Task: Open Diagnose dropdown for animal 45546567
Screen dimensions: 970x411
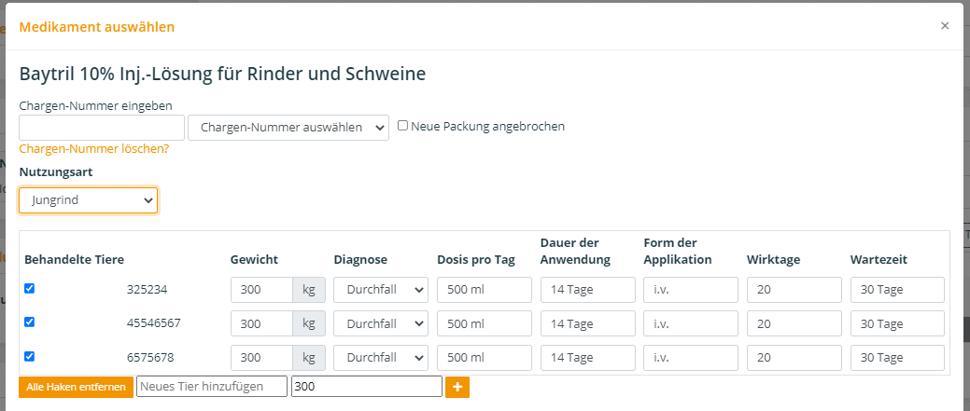Action: coord(381,323)
